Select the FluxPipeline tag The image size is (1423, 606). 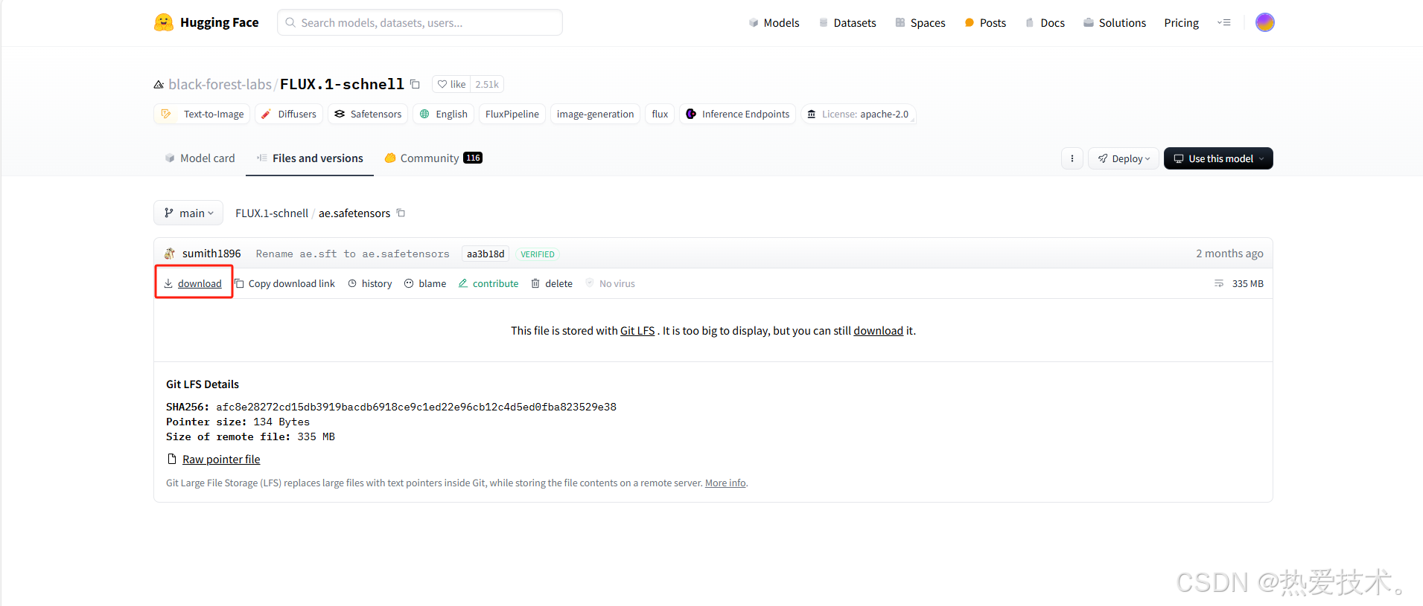pos(512,114)
